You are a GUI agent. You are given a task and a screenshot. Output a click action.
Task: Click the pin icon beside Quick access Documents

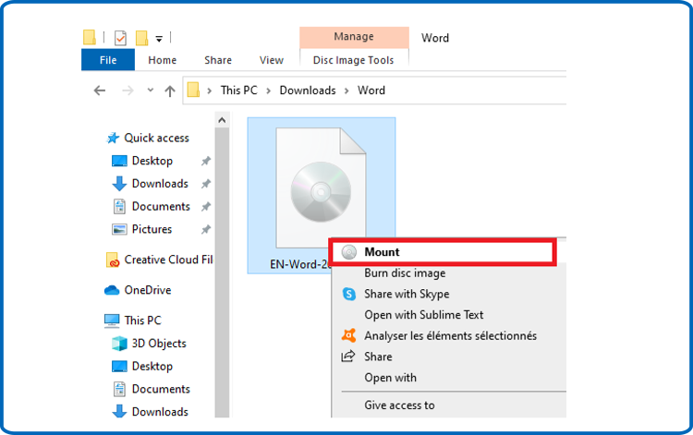[x=206, y=207]
